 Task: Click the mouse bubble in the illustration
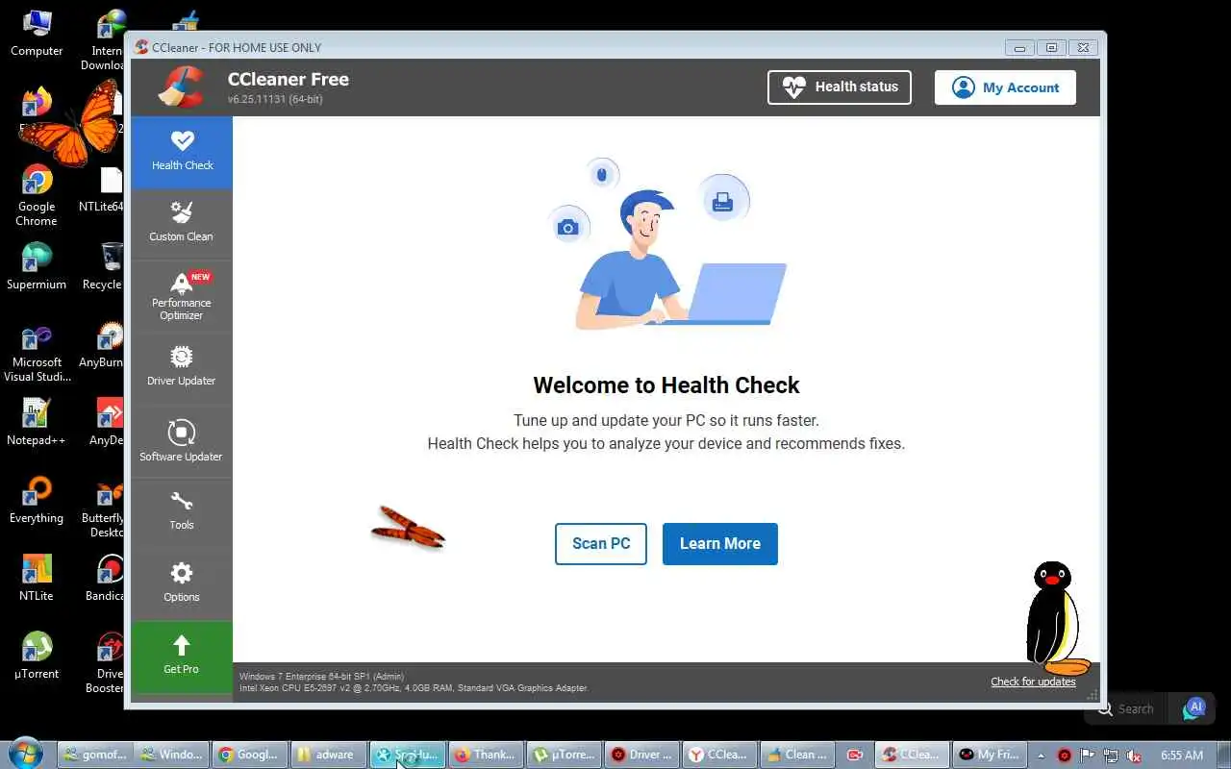(x=602, y=175)
